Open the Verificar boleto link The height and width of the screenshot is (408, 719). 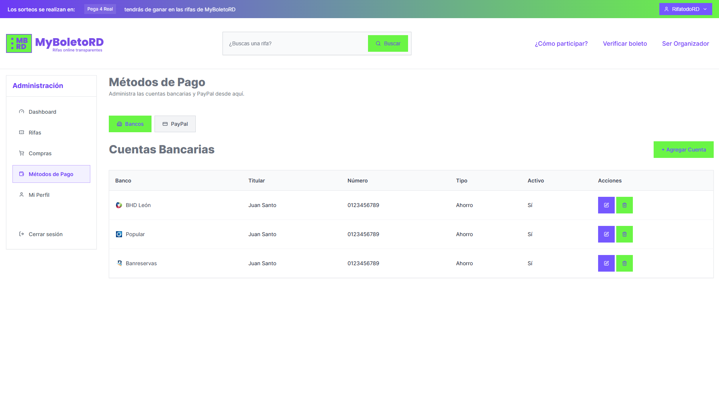(625, 43)
